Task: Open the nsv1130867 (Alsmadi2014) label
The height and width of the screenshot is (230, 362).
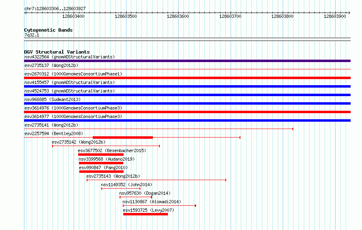Action: tap(152, 202)
